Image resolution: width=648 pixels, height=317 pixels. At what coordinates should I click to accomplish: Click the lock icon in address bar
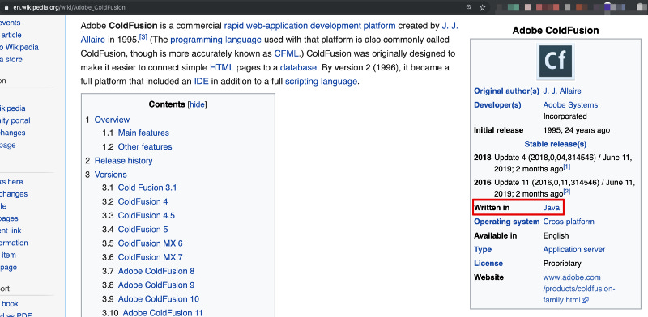6,7
